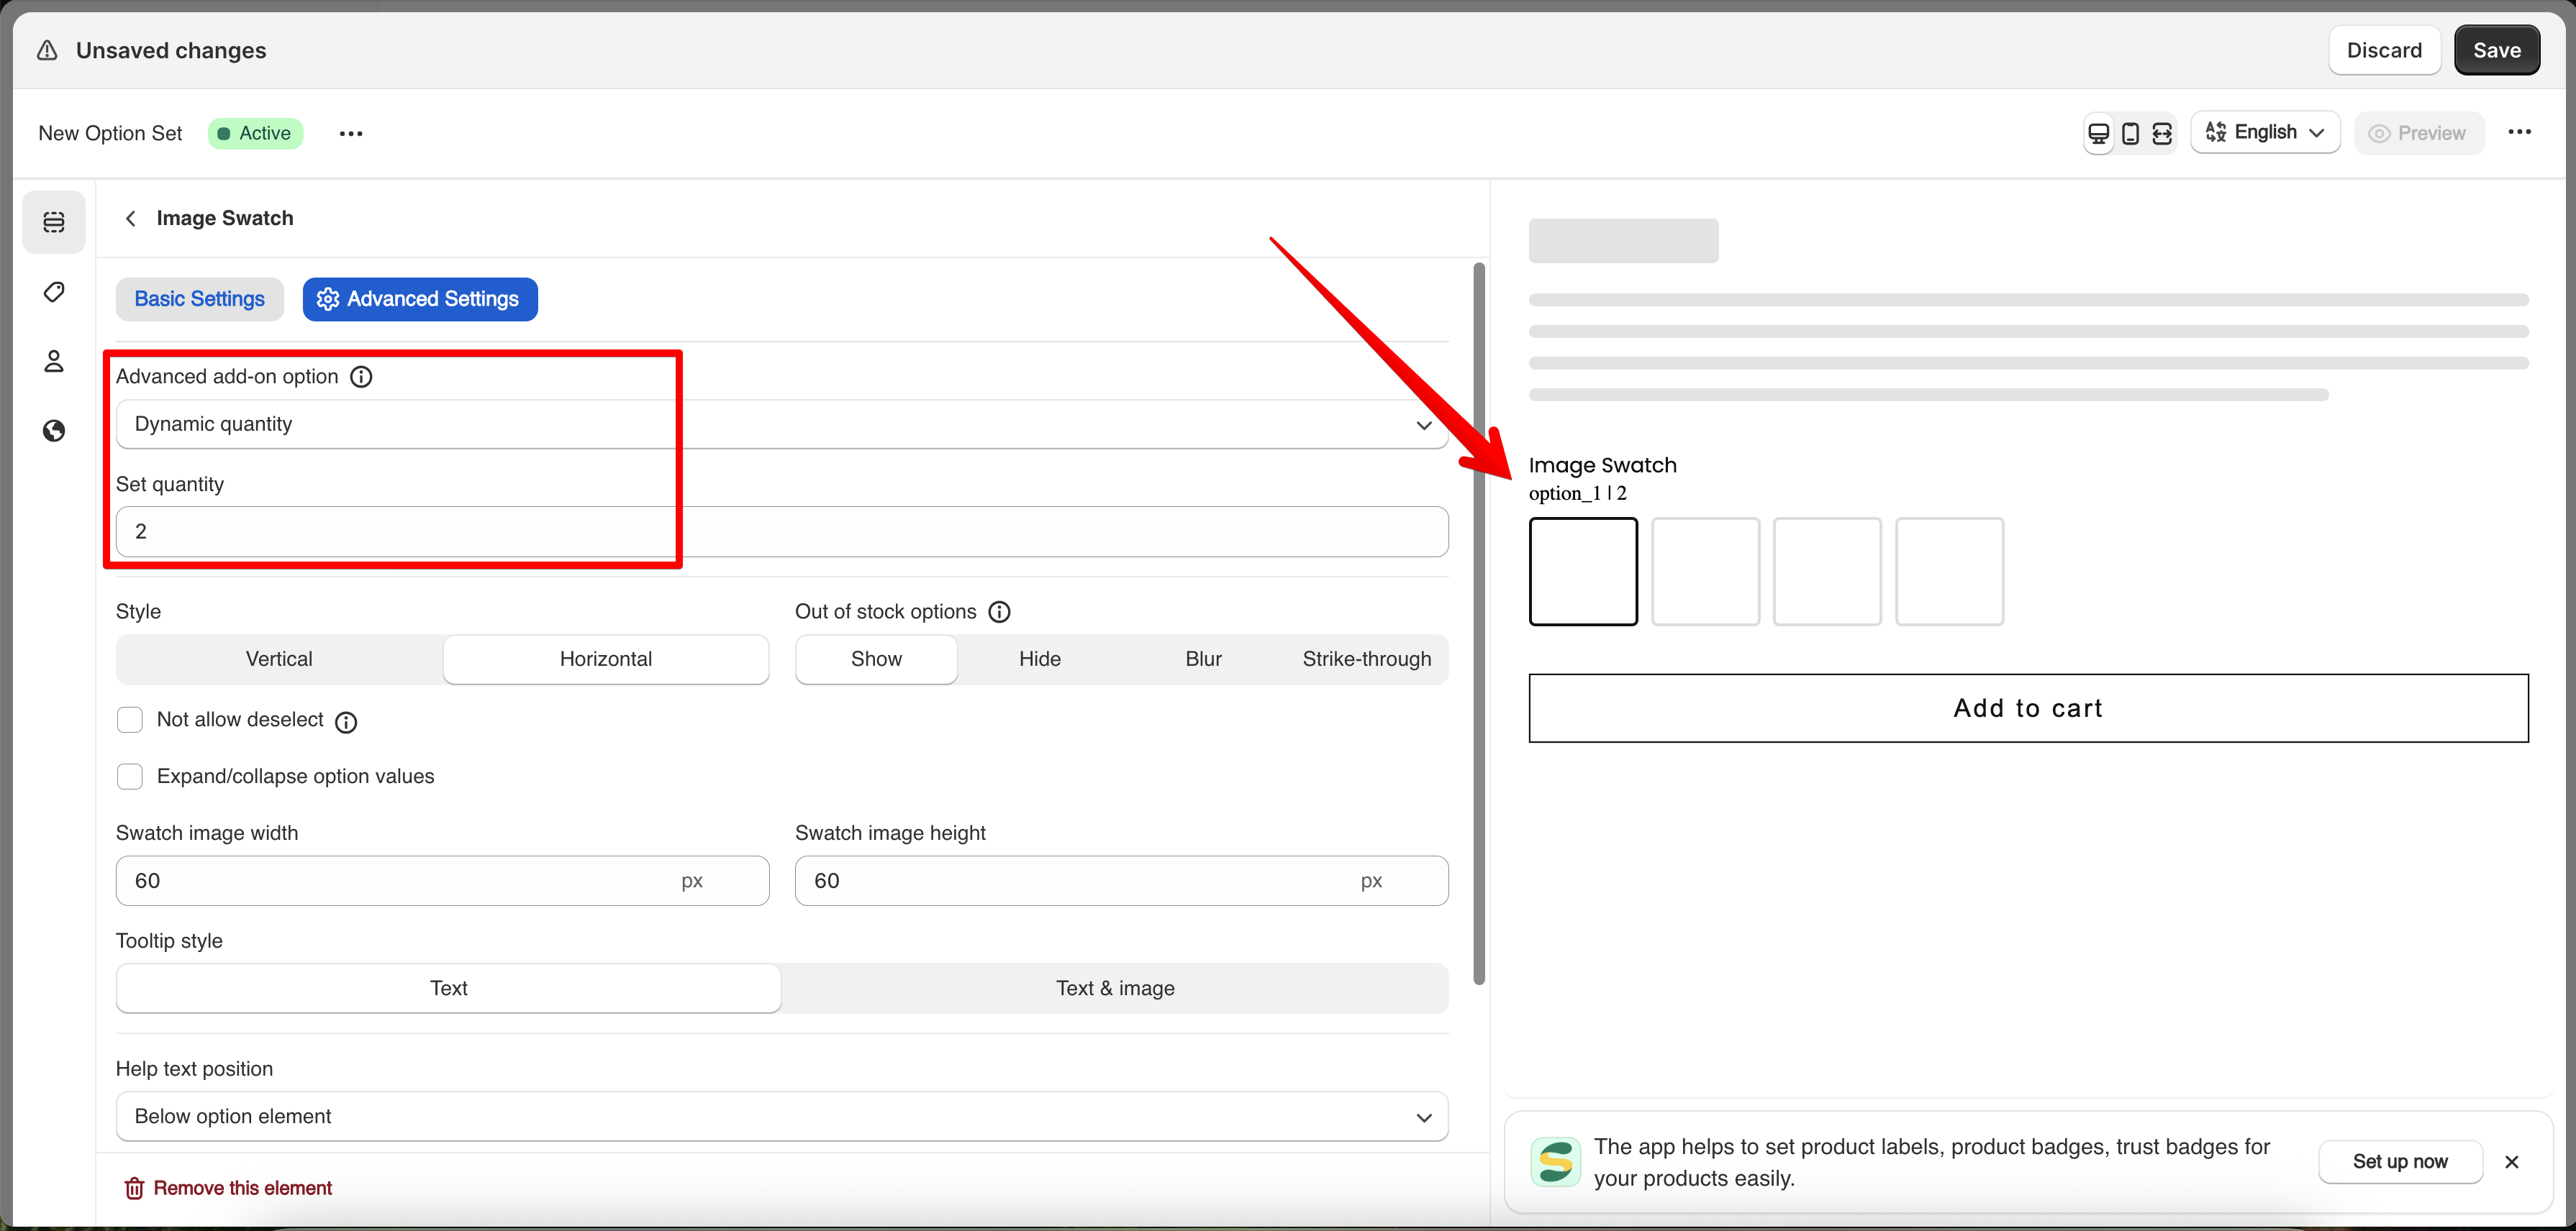
Task: Switch to mobile preview icon
Action: (x=2130, y=133)
